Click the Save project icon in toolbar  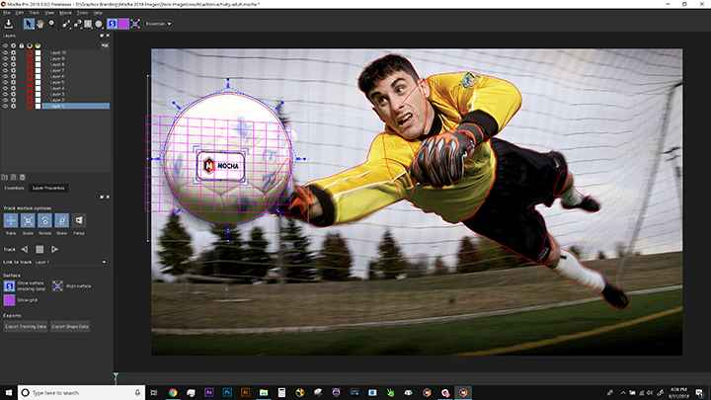(9, 23)
